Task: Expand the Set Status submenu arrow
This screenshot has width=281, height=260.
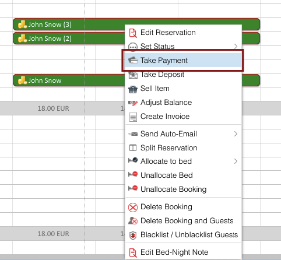Action: [236, 47]
